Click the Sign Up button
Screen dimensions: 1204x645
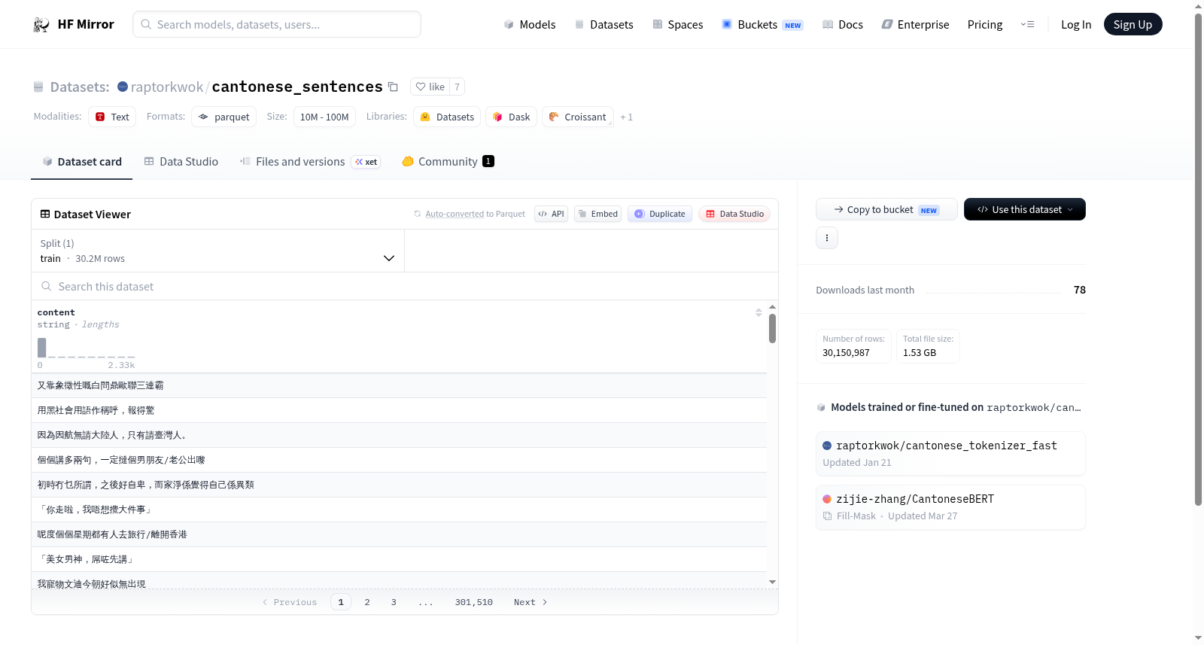coord(1133,25)
